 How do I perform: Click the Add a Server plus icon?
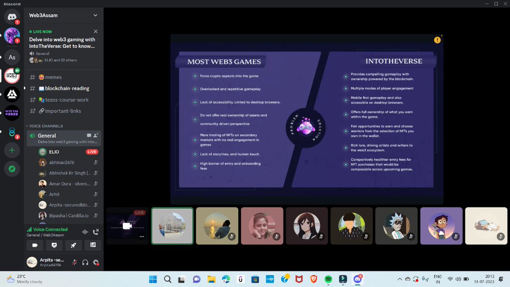(x=12, y=150)
